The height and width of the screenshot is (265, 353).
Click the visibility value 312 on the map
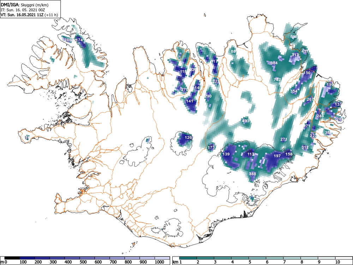coord(305,148)
